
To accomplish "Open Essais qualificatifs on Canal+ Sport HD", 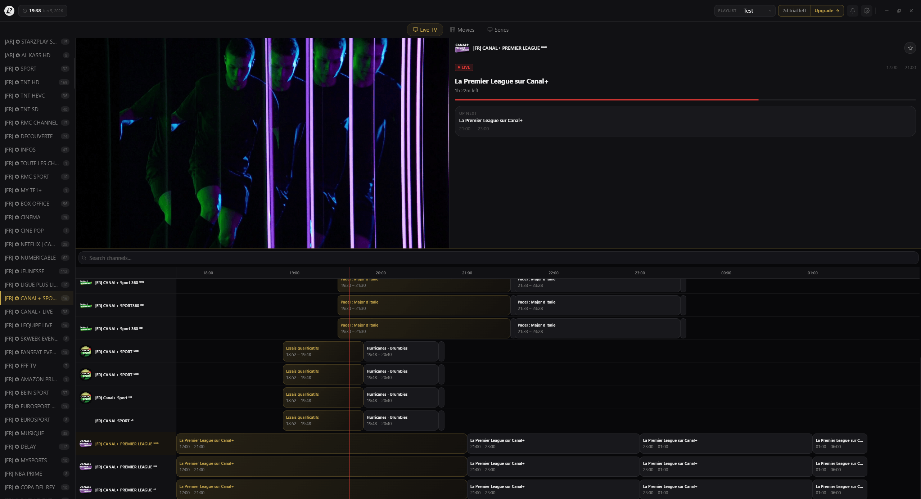I will click(x=323, y=397).
